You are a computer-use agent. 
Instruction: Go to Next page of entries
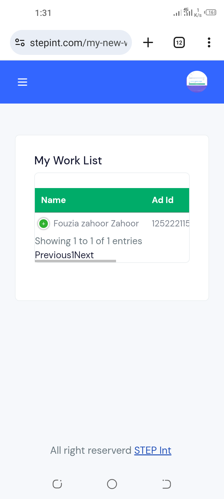point(84,255)
